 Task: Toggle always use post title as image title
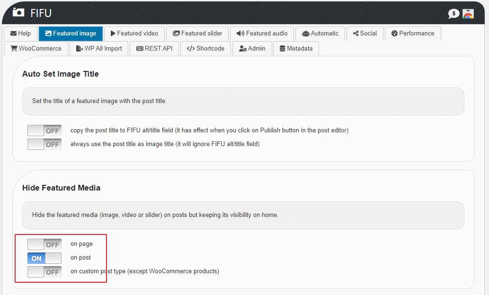pyautogui.click(x=44, y=144)
